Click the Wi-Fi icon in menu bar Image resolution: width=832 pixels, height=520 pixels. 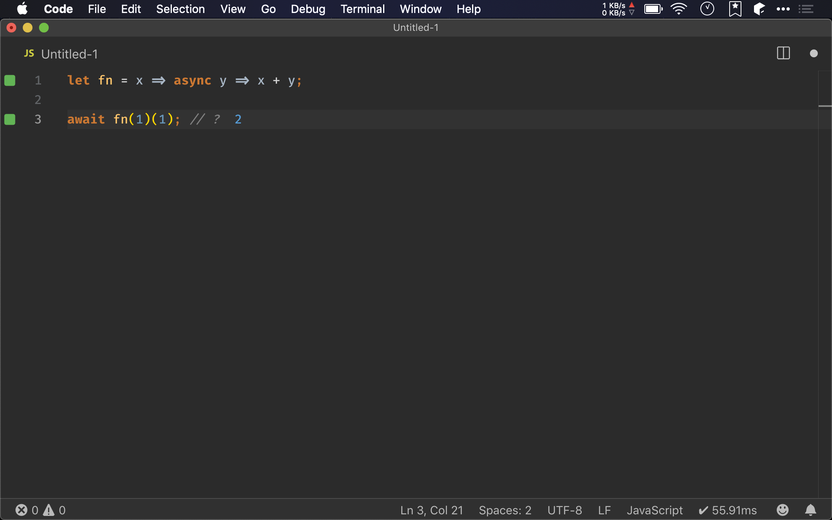679,9
